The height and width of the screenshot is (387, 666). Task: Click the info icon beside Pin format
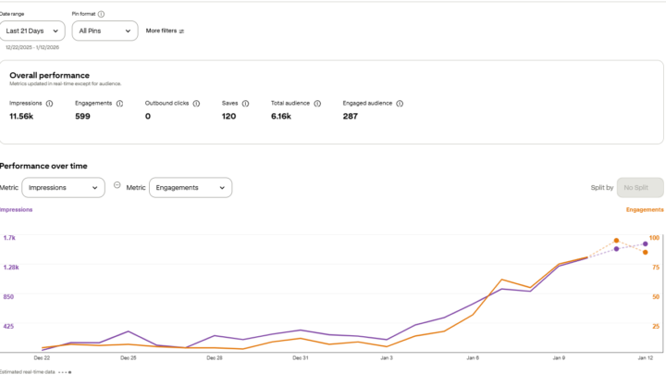click(101, 15)
